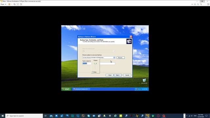Screen dimensions: 210x118
Task: Click the Type here to search box
Action: 24,116
